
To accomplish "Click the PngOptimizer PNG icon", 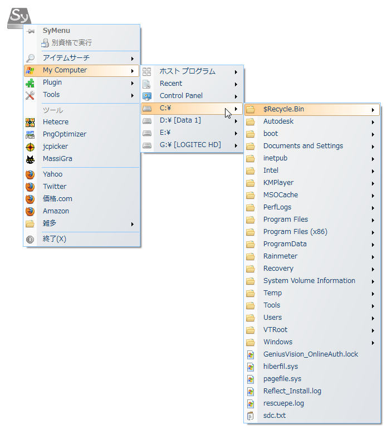I will coord(30,135).
